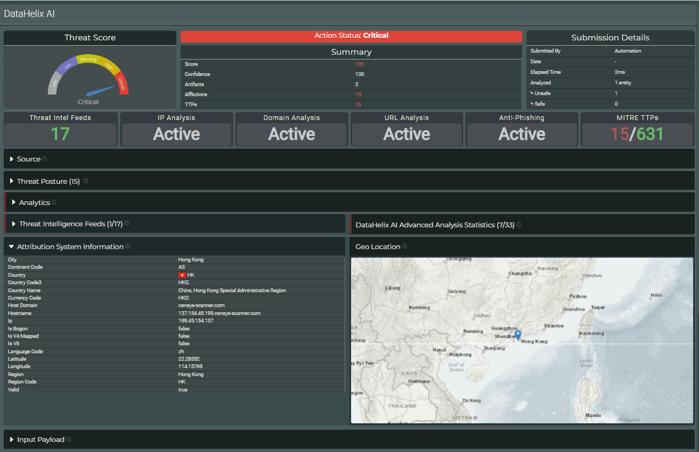Screen dimensions: 699x452
Task: Open the IP Analysis Active tile
Action: point(176,129)
